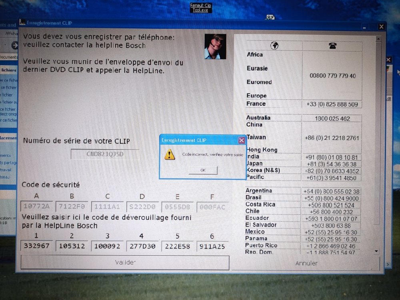This screenshot has width=400, height=300.
Task: Click the telephone icon in table header
Action: point(332,46)
